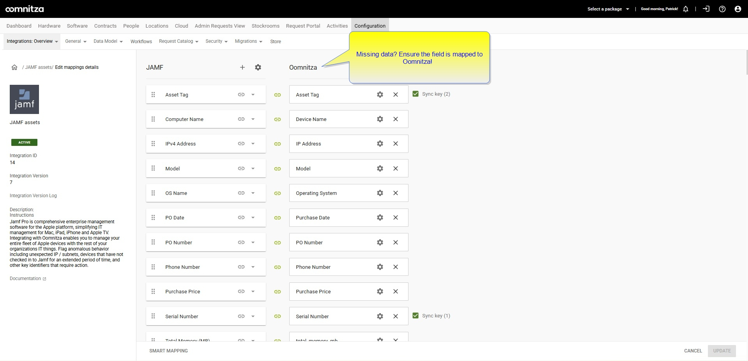The image size is (748, 361).
Task: Remove the Serial Number mapping
Action: point(396,316)
